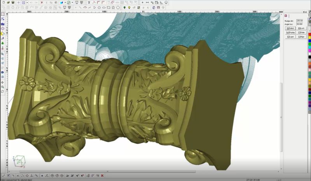Click the Nudge dist input field

coord(300,20)
